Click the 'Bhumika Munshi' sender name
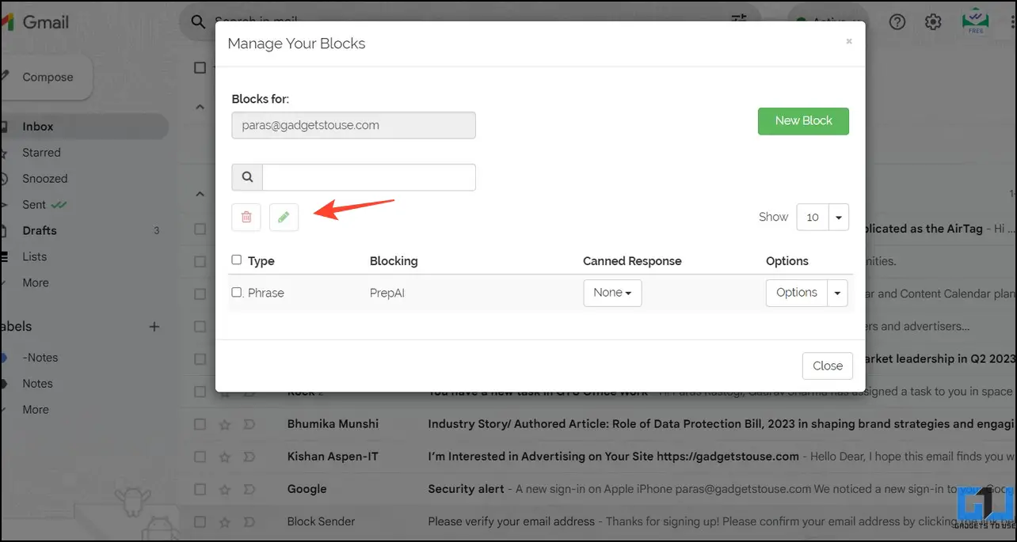This screenshot has width=1017, height=542. click(x=333, y=424)
